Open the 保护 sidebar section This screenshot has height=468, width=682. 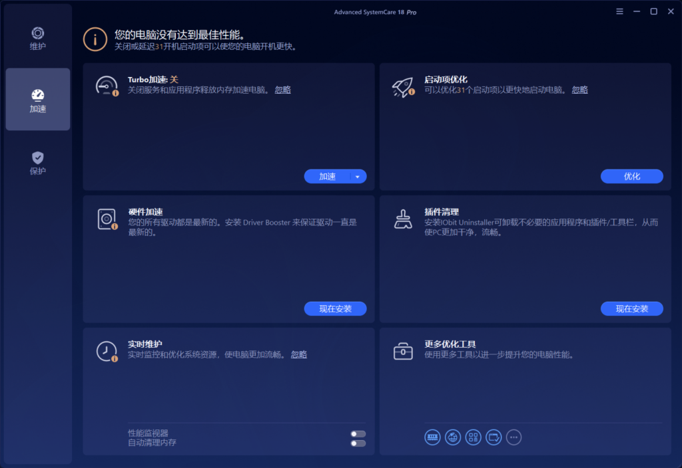(37, 163)
